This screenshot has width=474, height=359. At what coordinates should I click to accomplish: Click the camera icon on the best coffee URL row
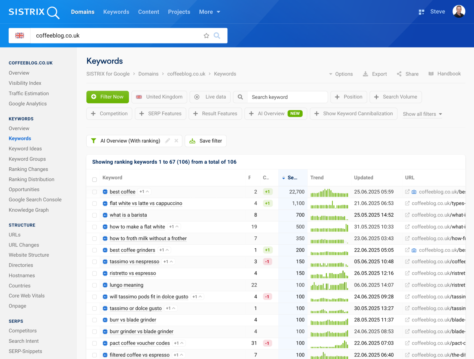click(x=414, y=192)
